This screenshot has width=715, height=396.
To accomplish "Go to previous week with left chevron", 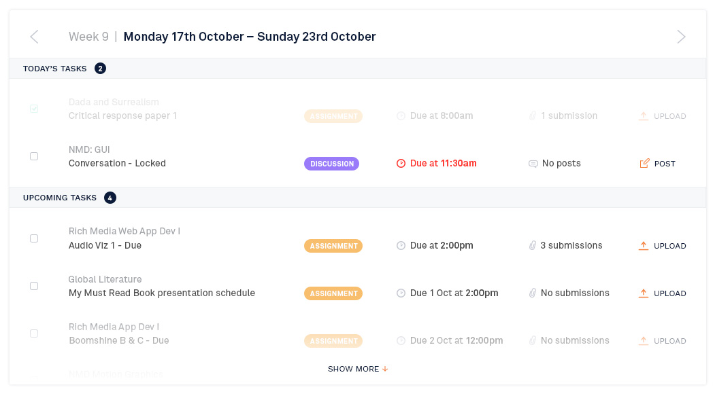I will [x=34, y=37].
